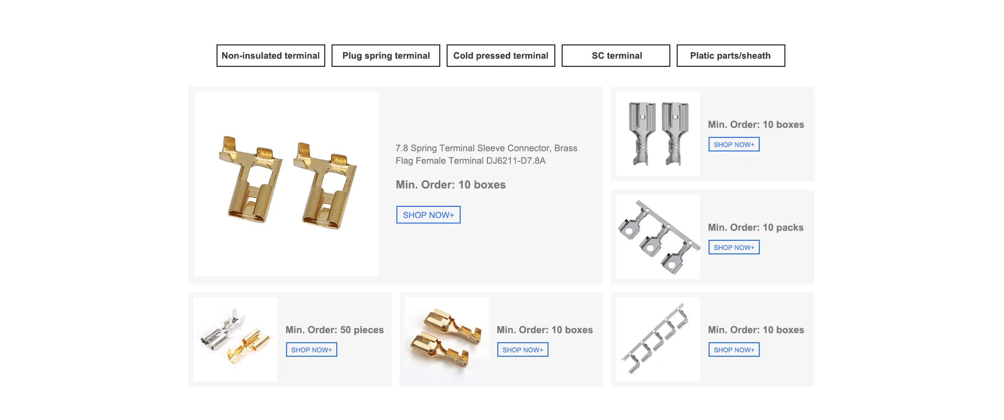Click Min. Order: 50 pieces label

pyautogui.click(x=335, y=330)
